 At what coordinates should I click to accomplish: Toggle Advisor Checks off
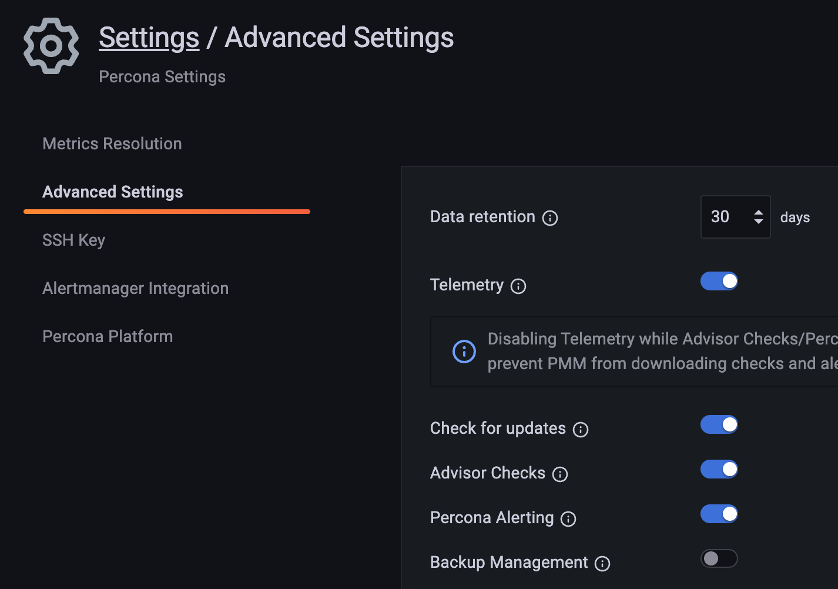point(719,469)
